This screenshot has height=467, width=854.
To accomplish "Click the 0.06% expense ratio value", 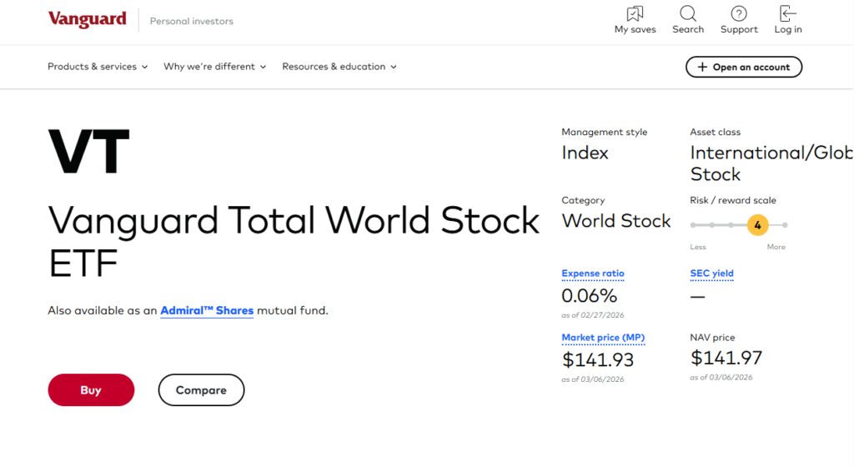I will tap(590, 295).
